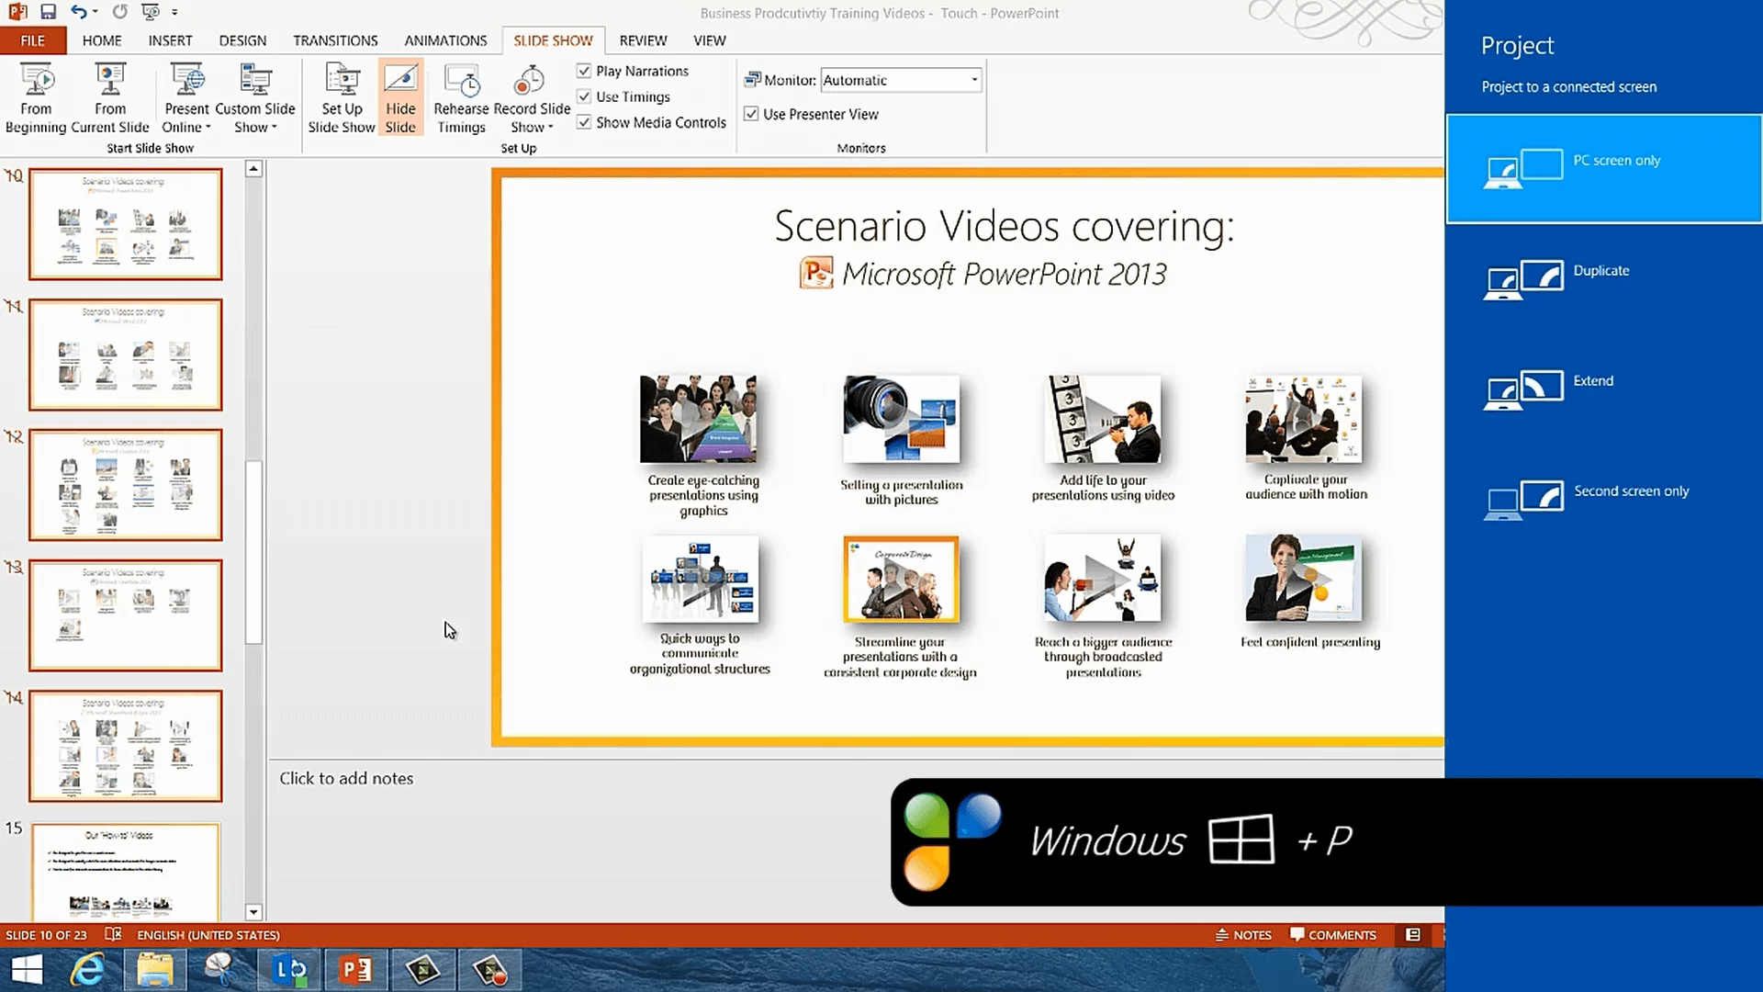The width and height of the screenshot is (1763, 992).
Task: Click the Rehearse Timings icon
Action: [461, 81]
